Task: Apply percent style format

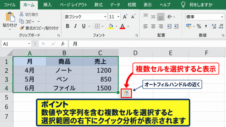Action: click(199, 26)
